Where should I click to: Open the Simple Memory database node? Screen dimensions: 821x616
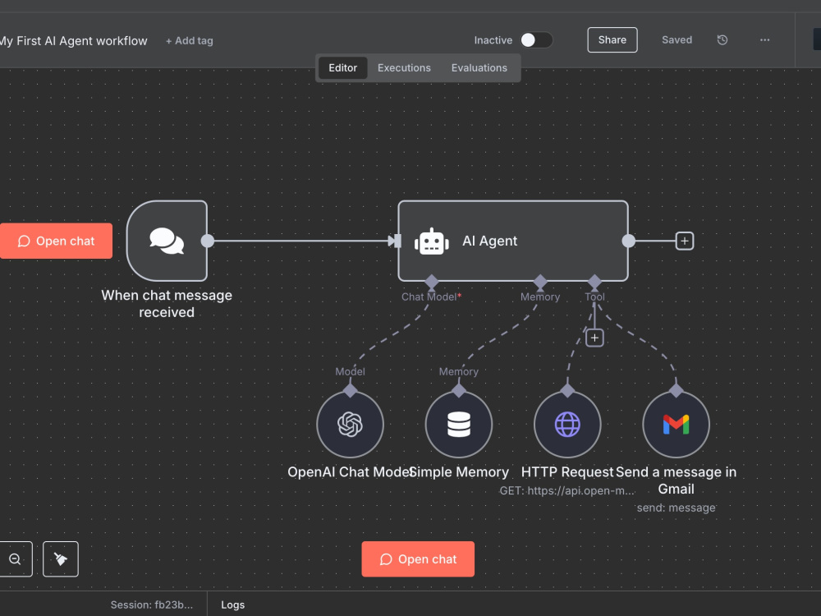(459, 425)
